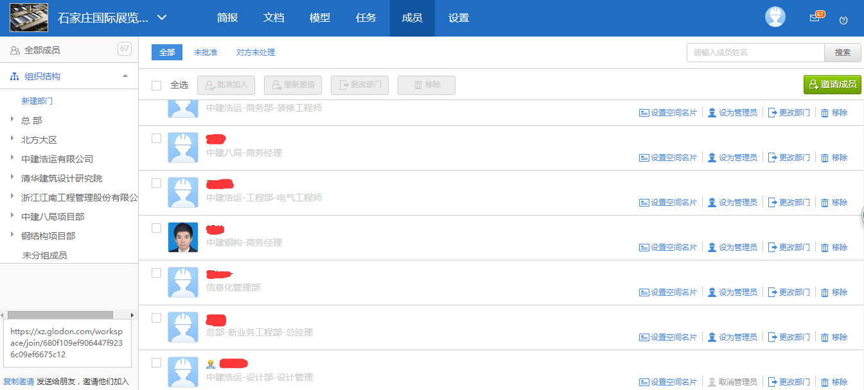Open the project name dropdown arrow
The image size is (864, 390).
pos(162,17)
